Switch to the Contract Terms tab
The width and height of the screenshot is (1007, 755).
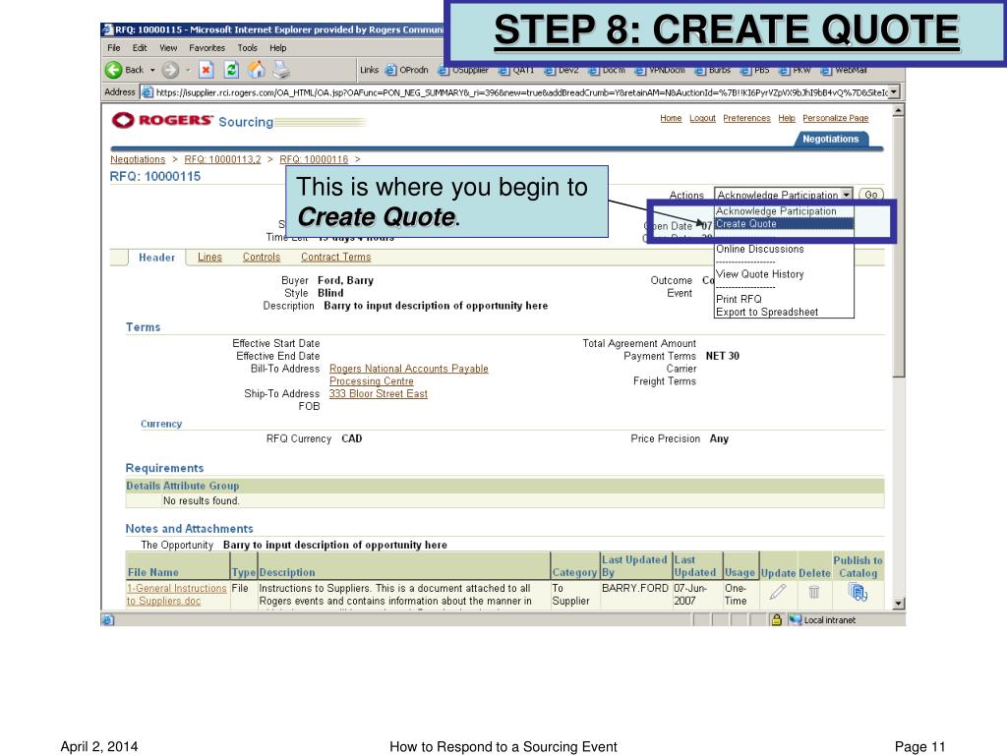336,257
